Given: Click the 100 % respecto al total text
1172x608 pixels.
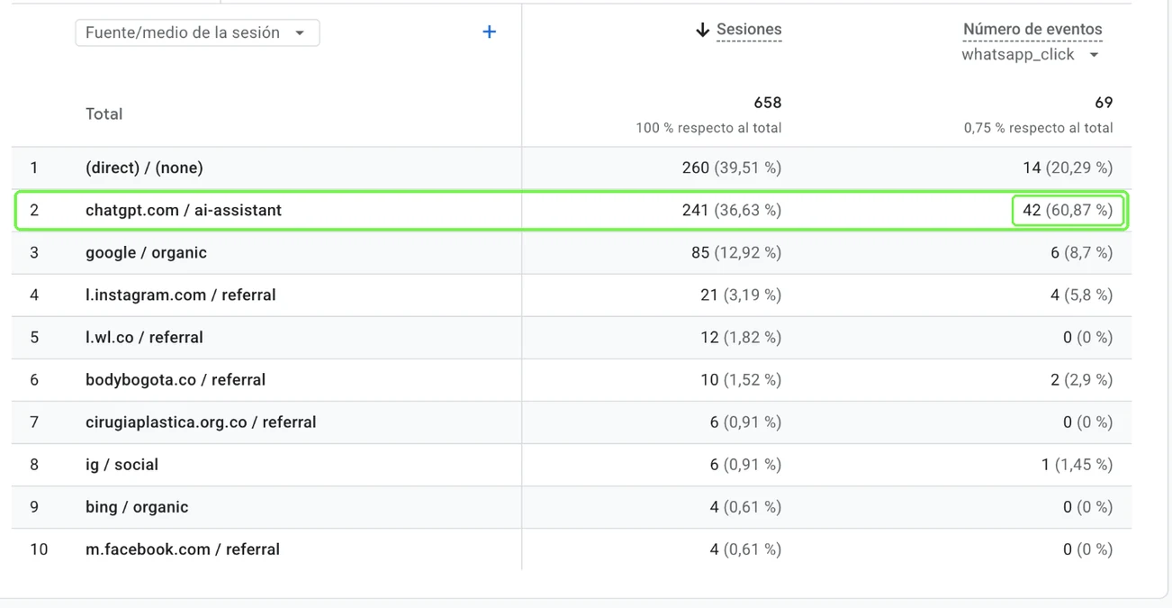Looking at the screenshot, I should tap(708, 128).
